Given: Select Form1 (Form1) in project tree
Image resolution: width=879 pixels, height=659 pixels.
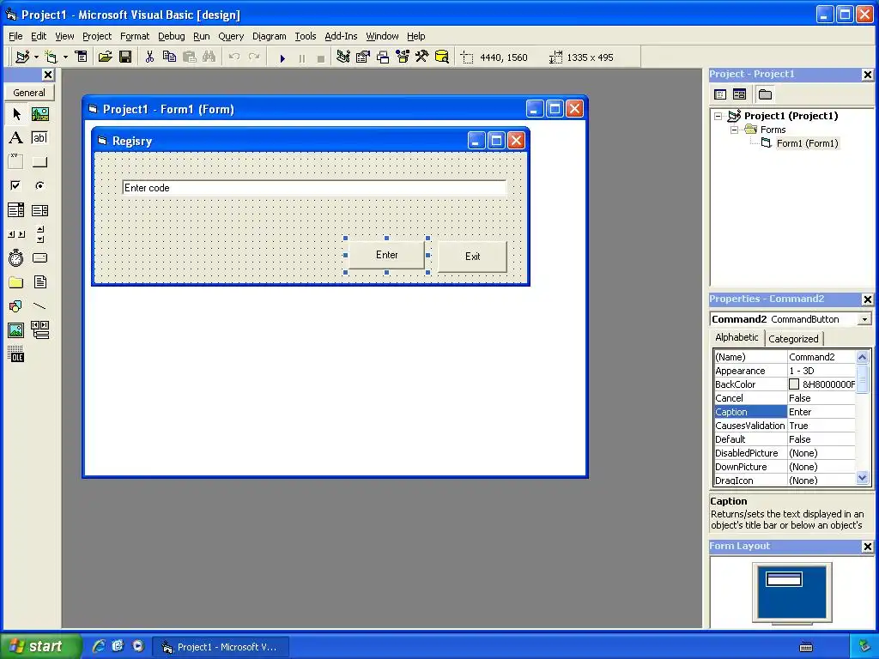Looking at the screenshot, I should tap(807, 143).
